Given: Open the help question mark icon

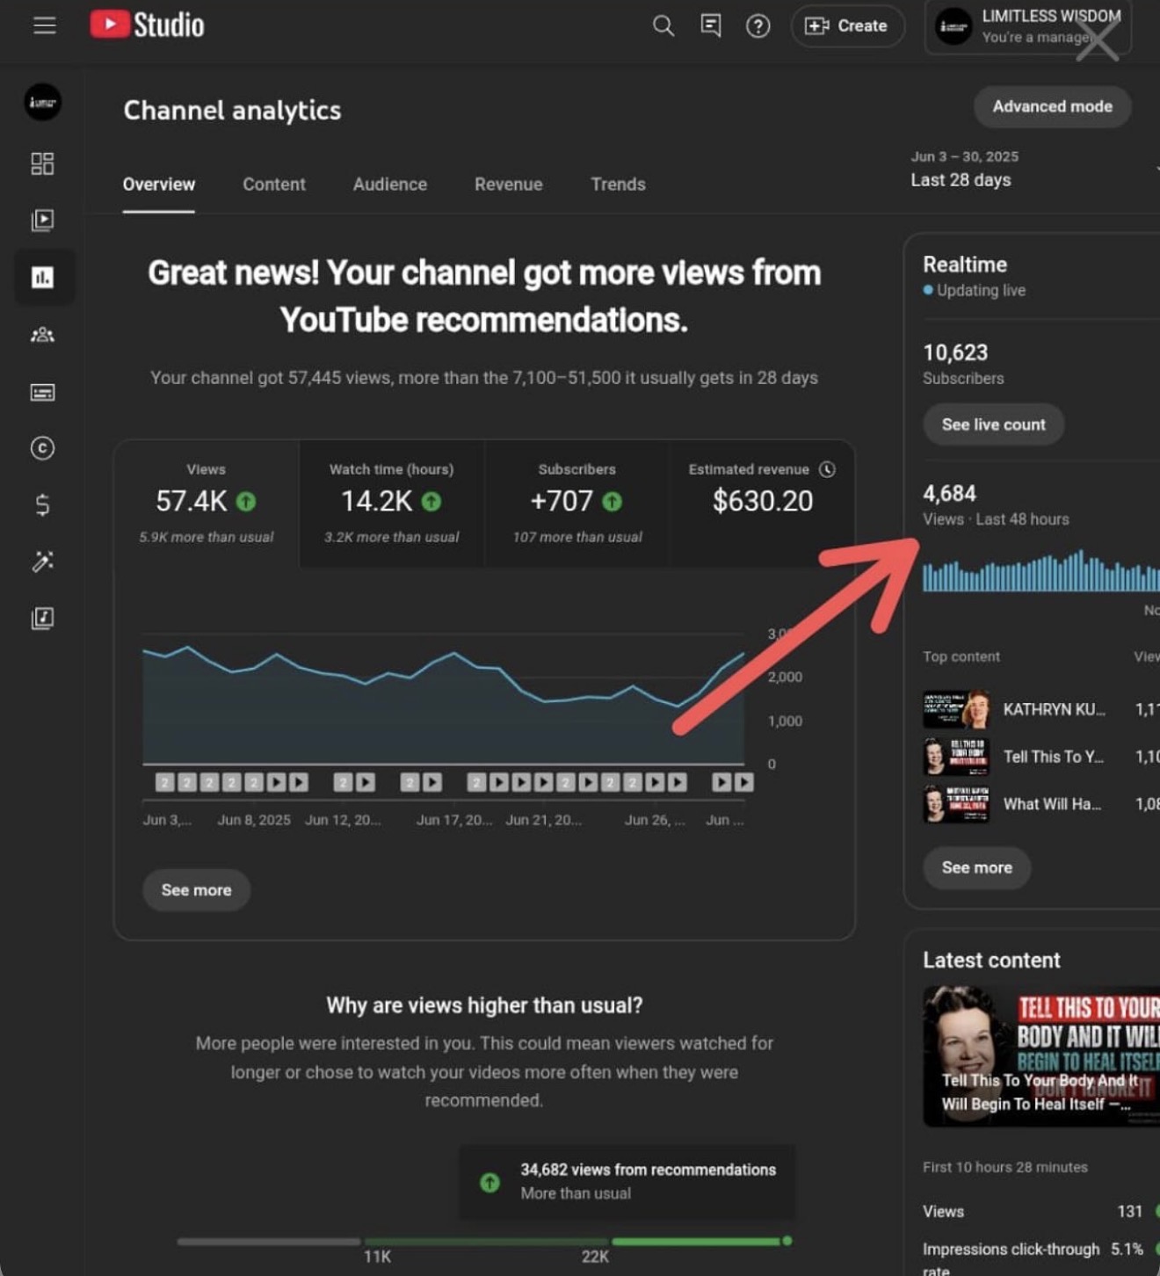Looking at the screenshot, I should (x=758, y=26).
